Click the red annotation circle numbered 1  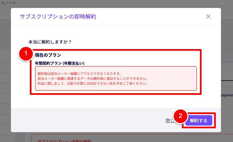[26, 53]
